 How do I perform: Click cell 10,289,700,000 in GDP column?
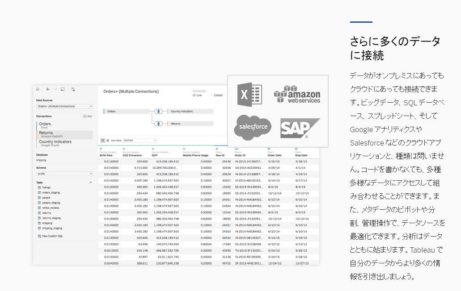pyautogui.click(x=165, y=168)
